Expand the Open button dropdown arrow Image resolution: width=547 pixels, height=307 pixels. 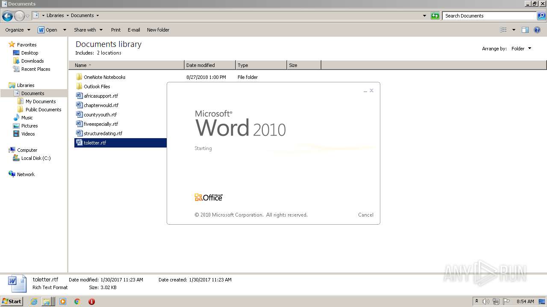tap(65, 30)
